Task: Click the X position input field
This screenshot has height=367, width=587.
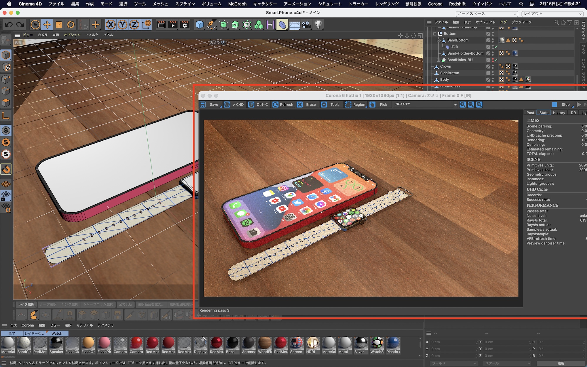Action: (452, 342)
